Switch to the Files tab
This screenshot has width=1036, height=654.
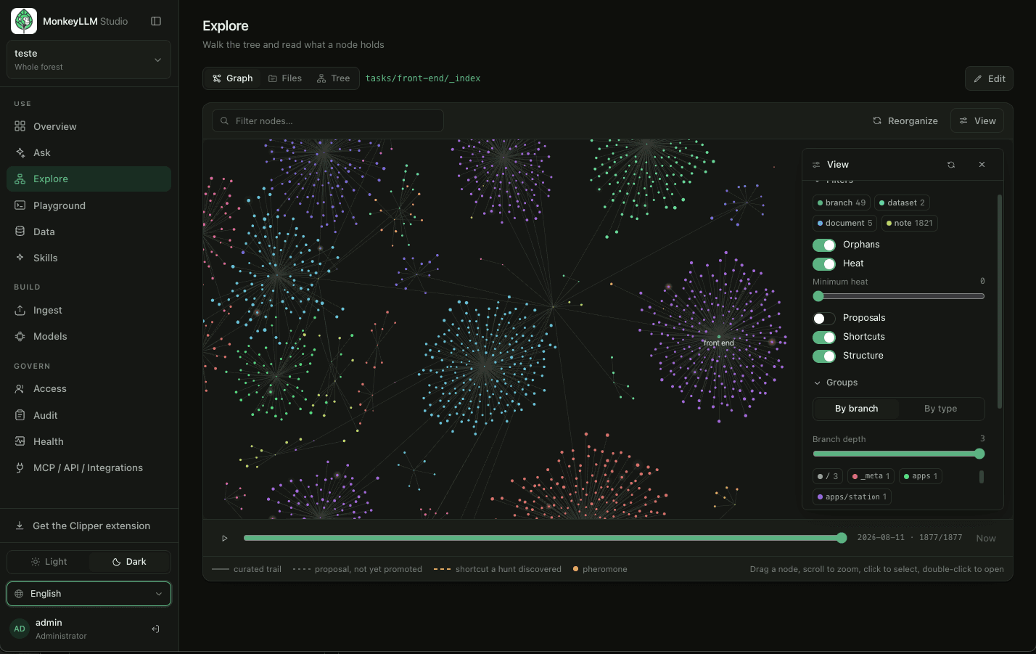(x=285, y=78)
